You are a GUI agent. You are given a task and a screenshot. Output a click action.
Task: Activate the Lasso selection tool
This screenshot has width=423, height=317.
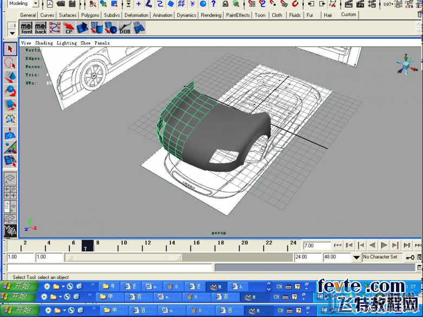(x=10, y=63)
